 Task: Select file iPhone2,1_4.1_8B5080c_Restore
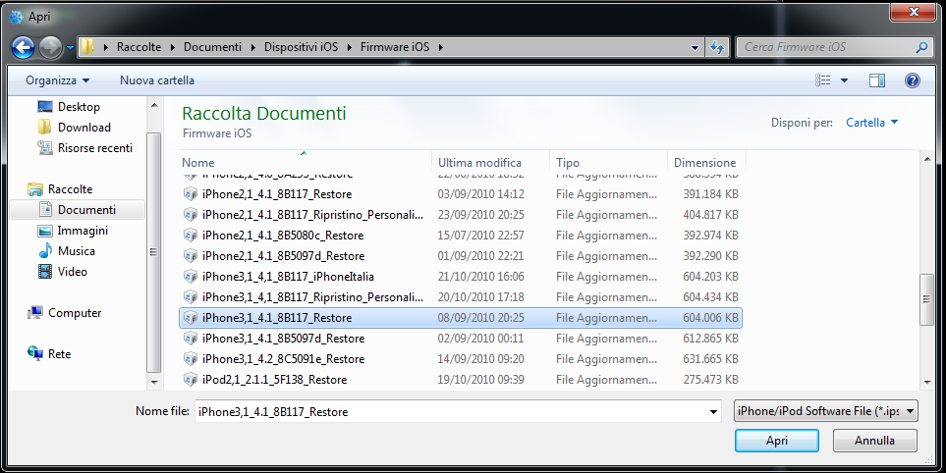pyautogui.click(x=461, y=235)
